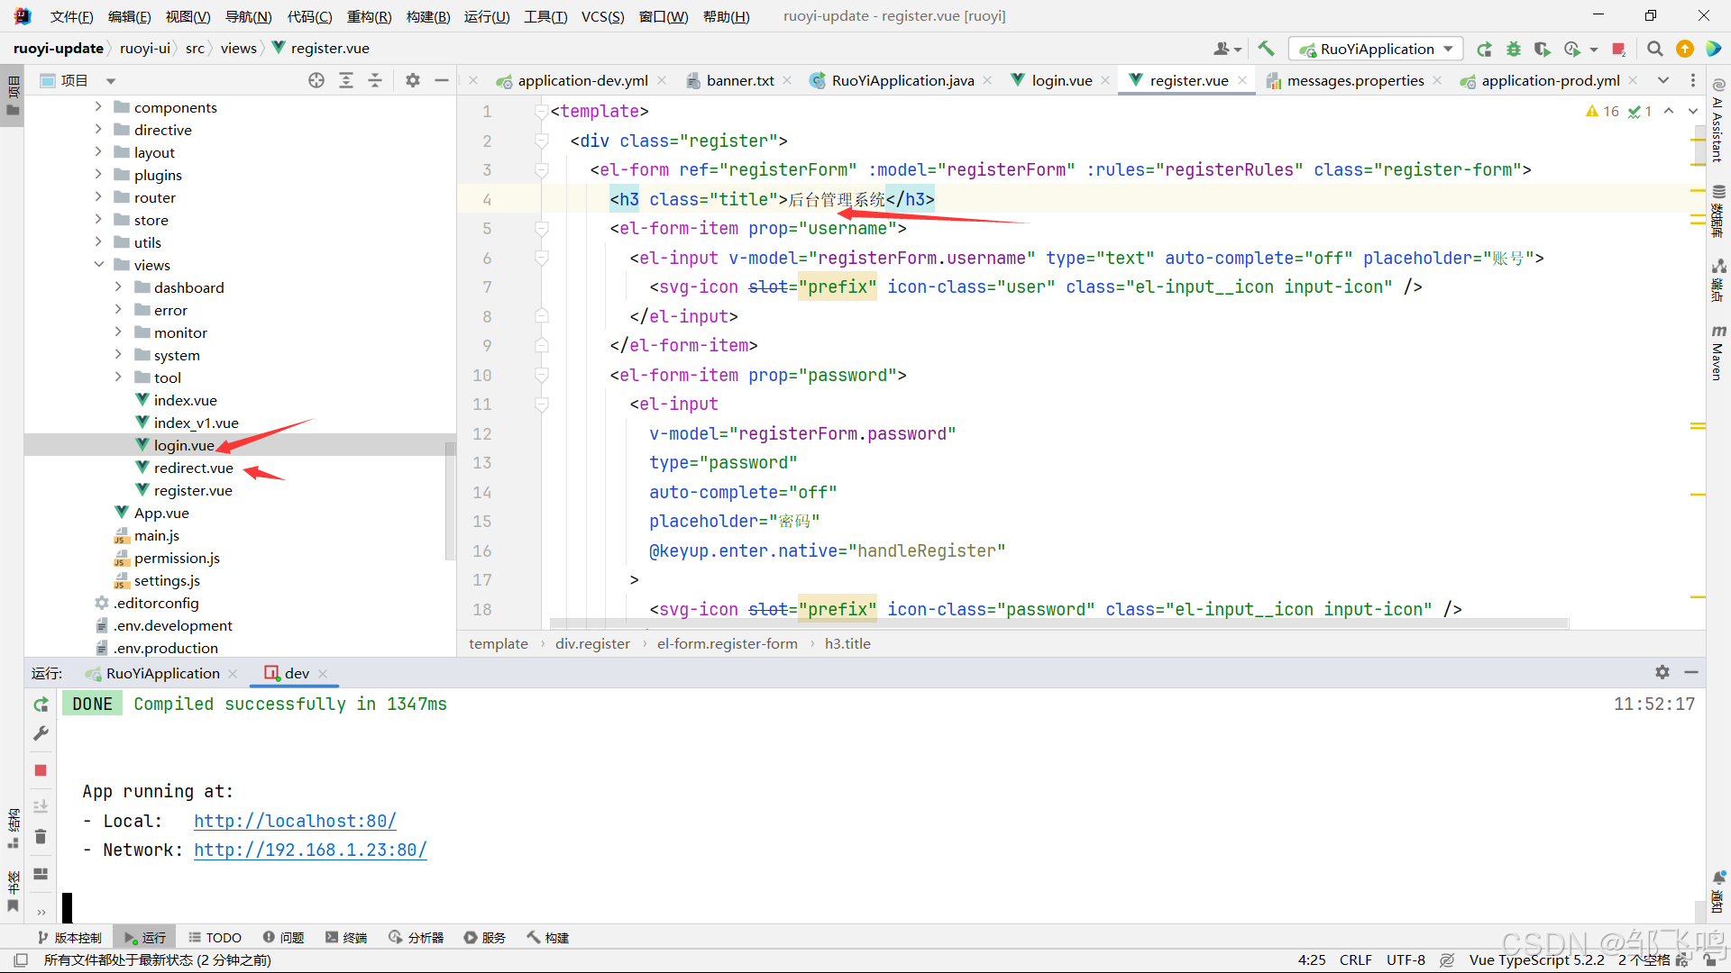Viewport: 1731px width, 973px height.
Task: Expand all in the project tree toolbar
Action: (x=346, y=80)
